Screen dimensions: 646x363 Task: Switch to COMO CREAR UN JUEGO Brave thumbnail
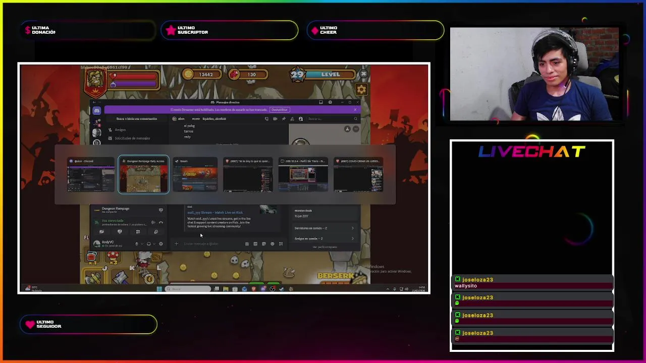click(x=358, y=175)
